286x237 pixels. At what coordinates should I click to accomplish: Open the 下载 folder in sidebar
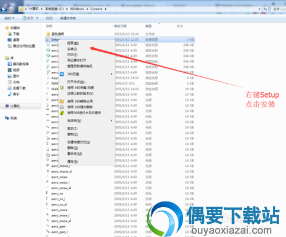click(14, 34)
